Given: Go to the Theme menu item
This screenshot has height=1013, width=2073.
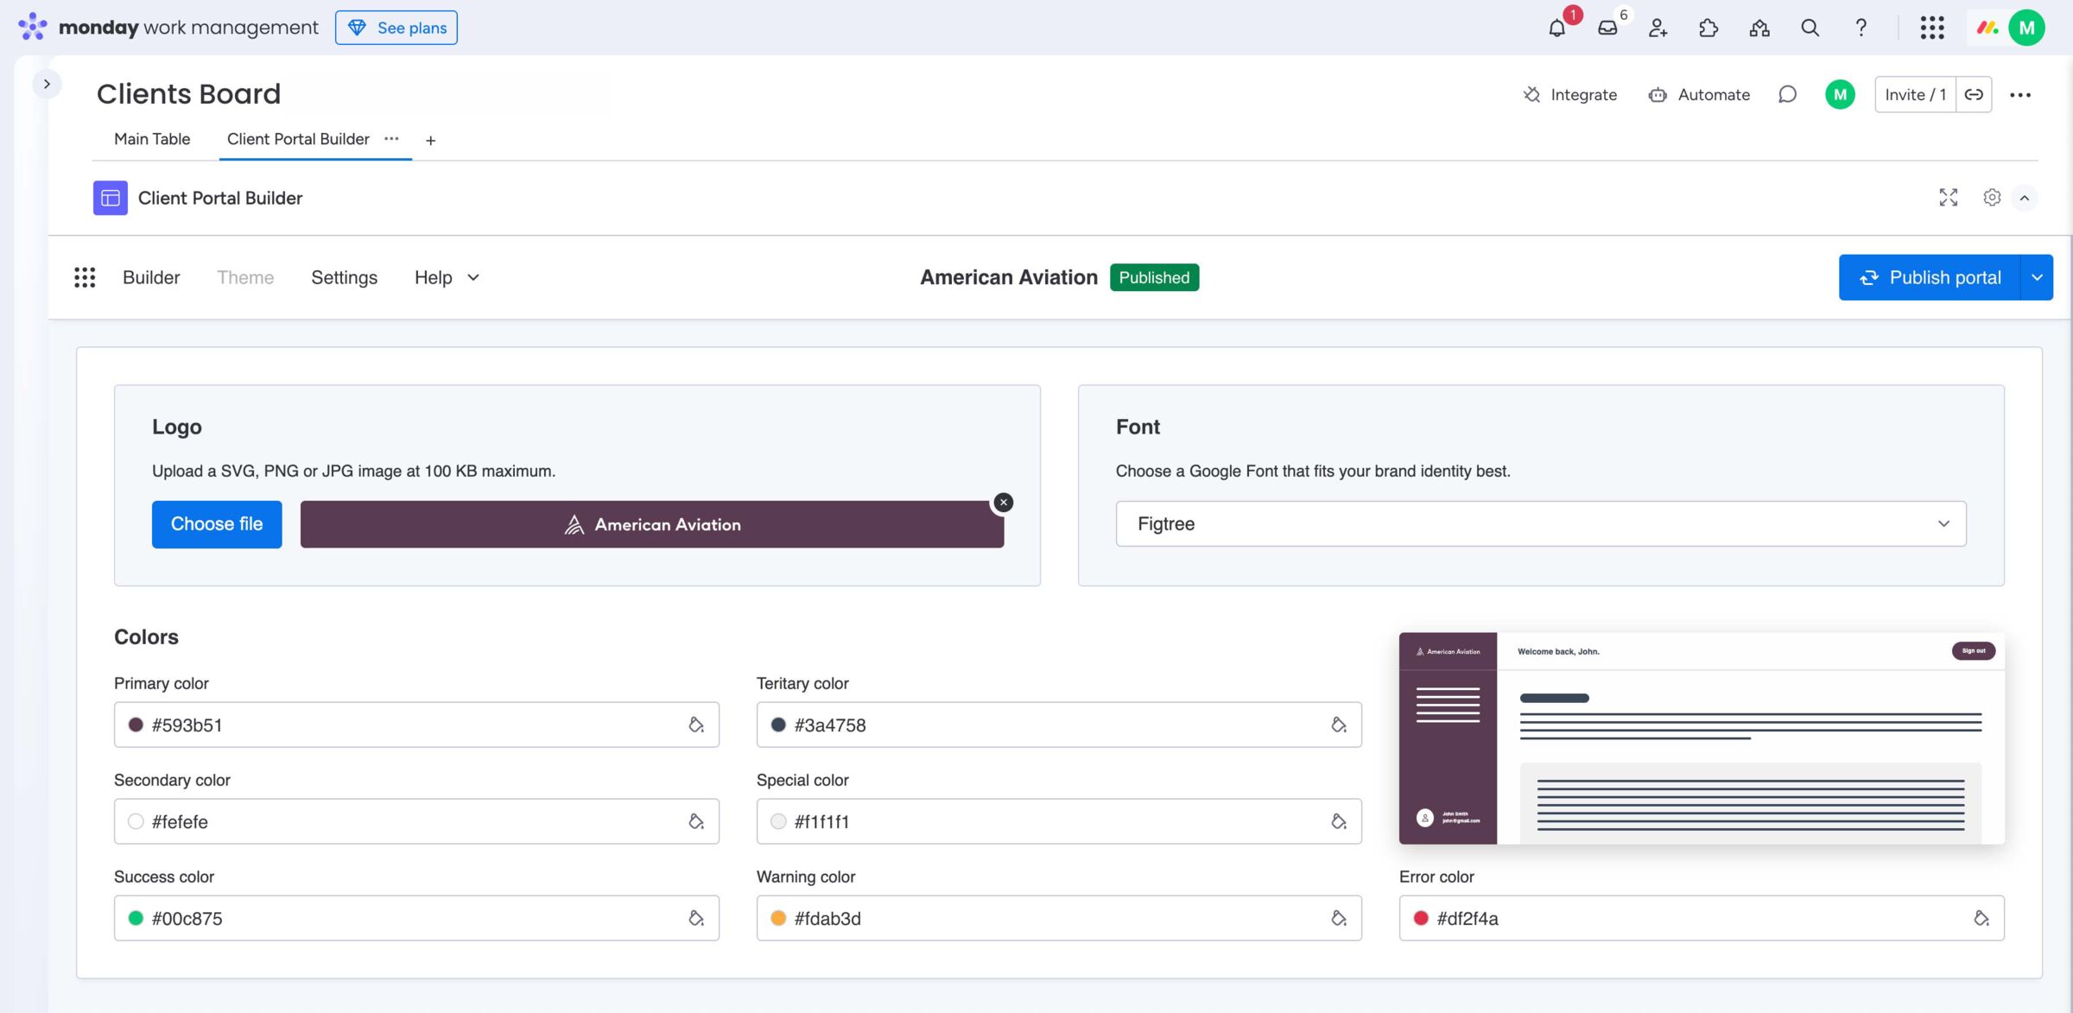Looking at the screenshot, I should [x=245, y=277].
